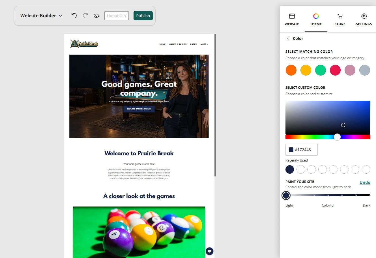The height and width of the screenshot is (258, 376).
Task: Click the Prairie Break logo in preview
Action: pos(84,44)
